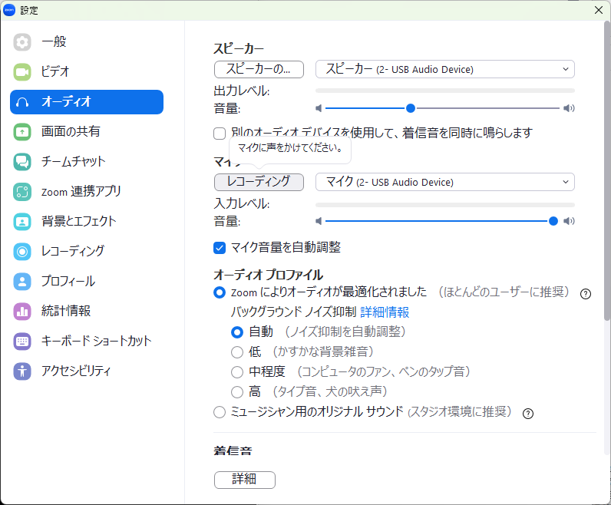
Task: Select the オーディオ settings tab
Action: coord(87,102)
